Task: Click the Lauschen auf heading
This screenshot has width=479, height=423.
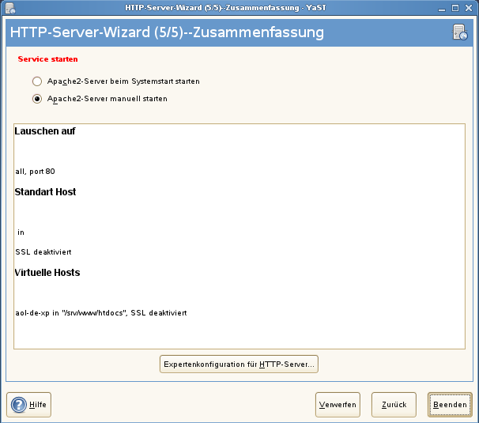Action: click(x=45, y=131)
